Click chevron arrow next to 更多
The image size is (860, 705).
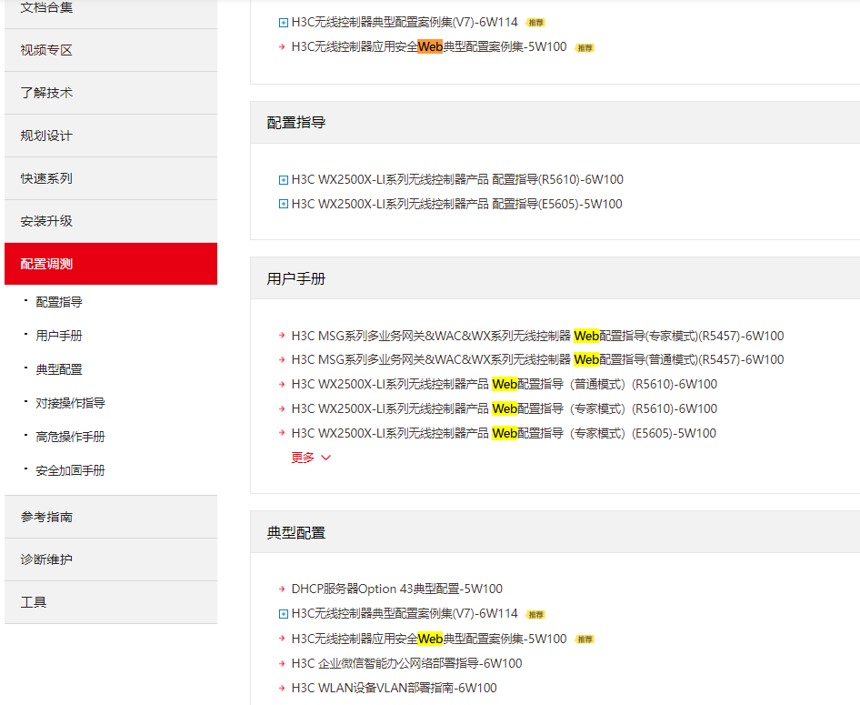tap(325, 458)
